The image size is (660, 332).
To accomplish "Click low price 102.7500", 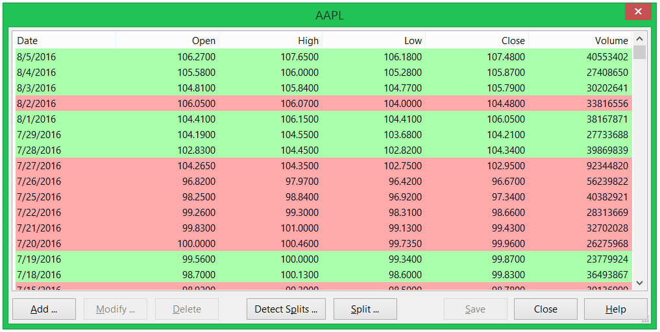I will coord(403,166).
